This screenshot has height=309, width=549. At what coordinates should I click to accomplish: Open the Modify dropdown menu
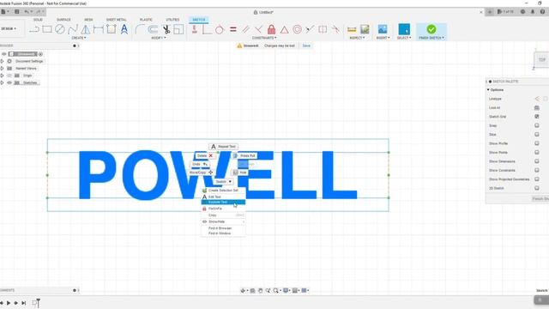158,38
